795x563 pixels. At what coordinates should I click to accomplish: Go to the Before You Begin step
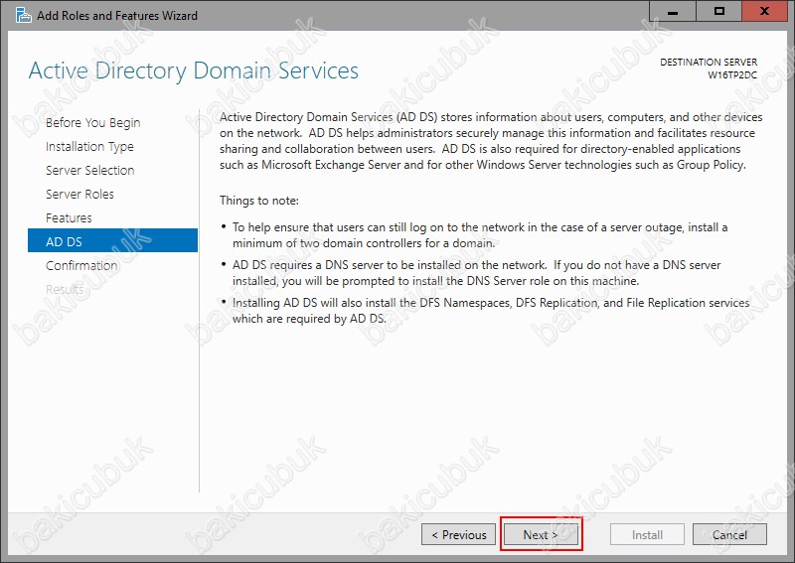pos(92,123)
